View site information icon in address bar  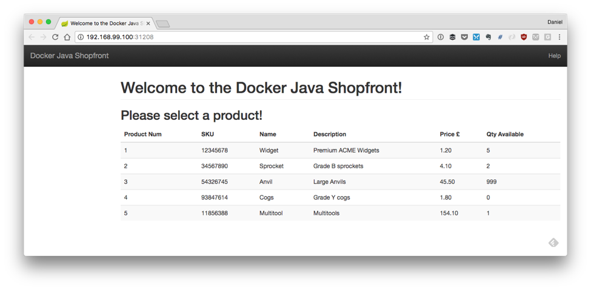click(81, 37)
